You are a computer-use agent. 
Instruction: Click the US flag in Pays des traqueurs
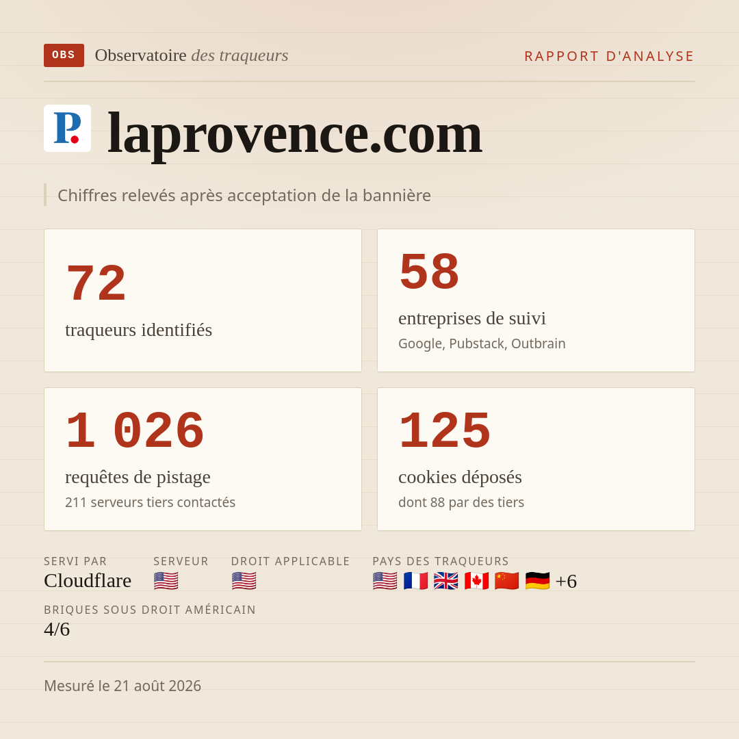point(385,581)
